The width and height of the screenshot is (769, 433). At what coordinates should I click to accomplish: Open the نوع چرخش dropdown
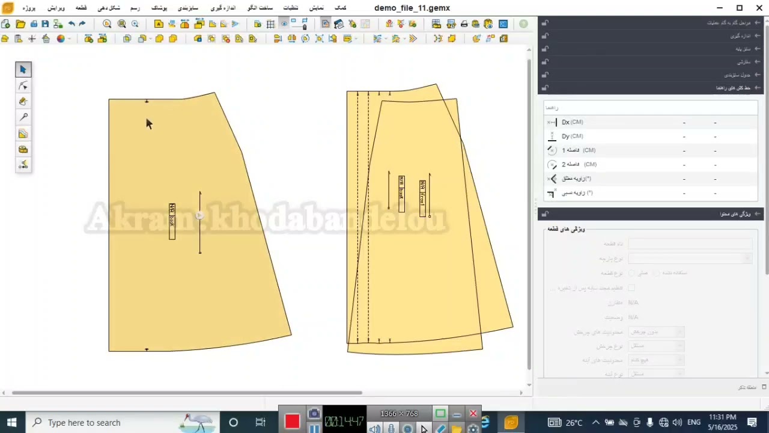click(x=656, y=346)
